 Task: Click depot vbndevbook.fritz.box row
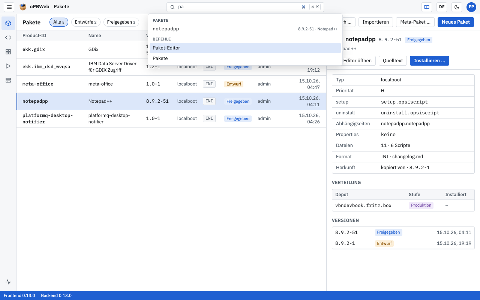403,205
